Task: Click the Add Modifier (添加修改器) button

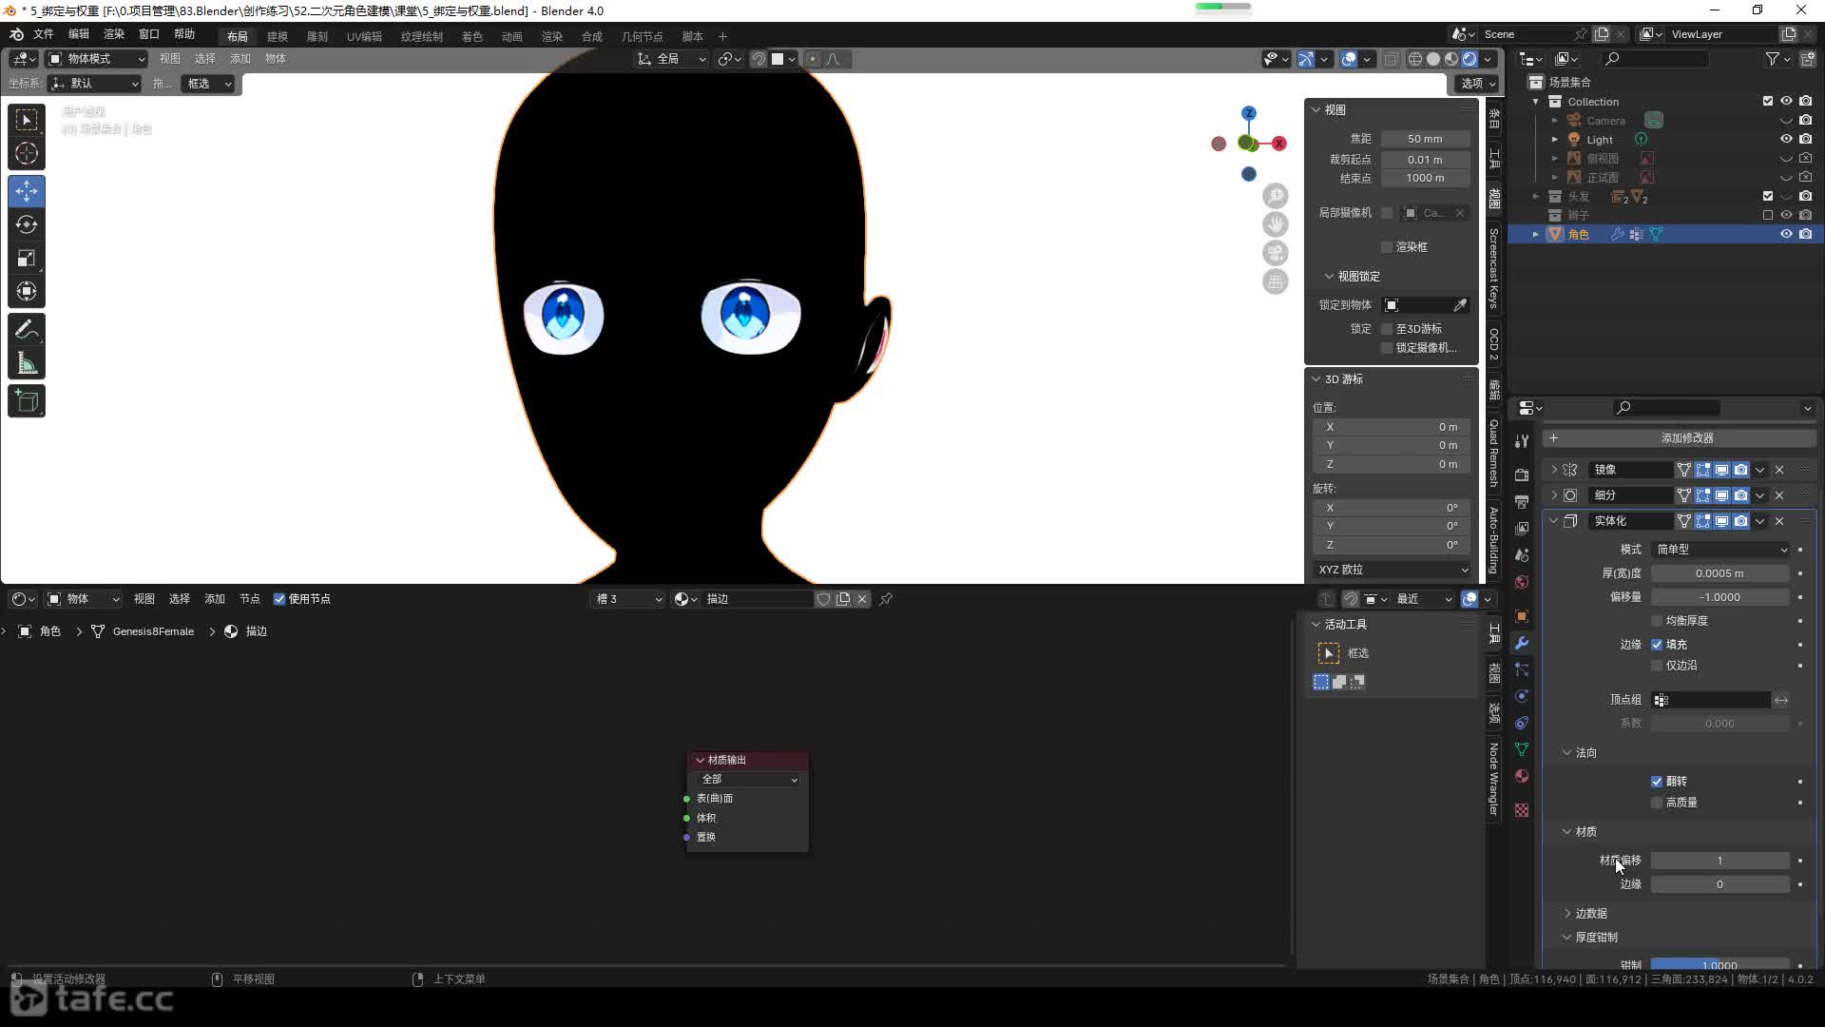Action: [x=1679, y=438]
